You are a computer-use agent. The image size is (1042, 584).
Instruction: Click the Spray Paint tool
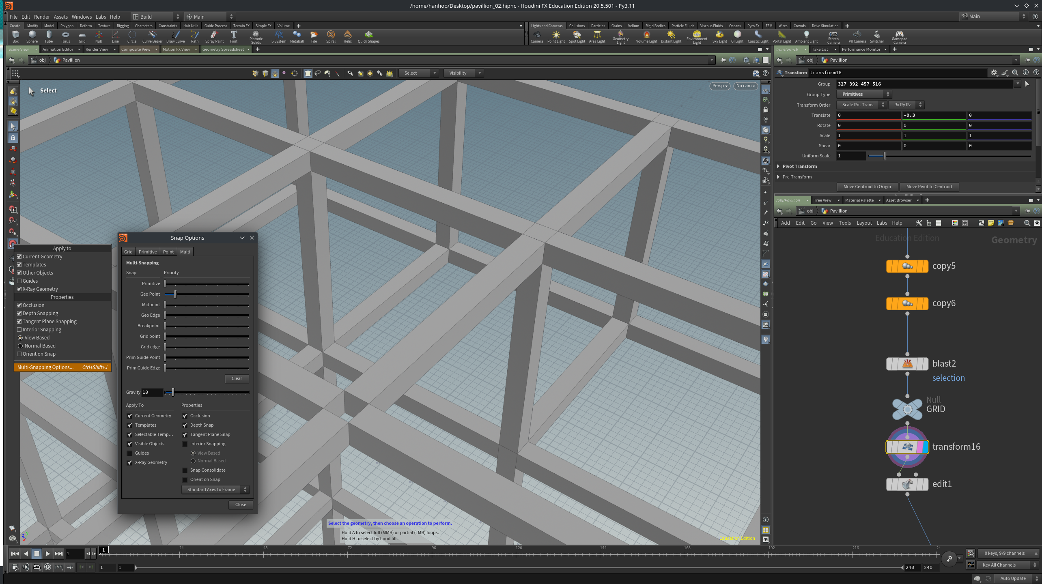pyautogui.click(x=214, y=36)
